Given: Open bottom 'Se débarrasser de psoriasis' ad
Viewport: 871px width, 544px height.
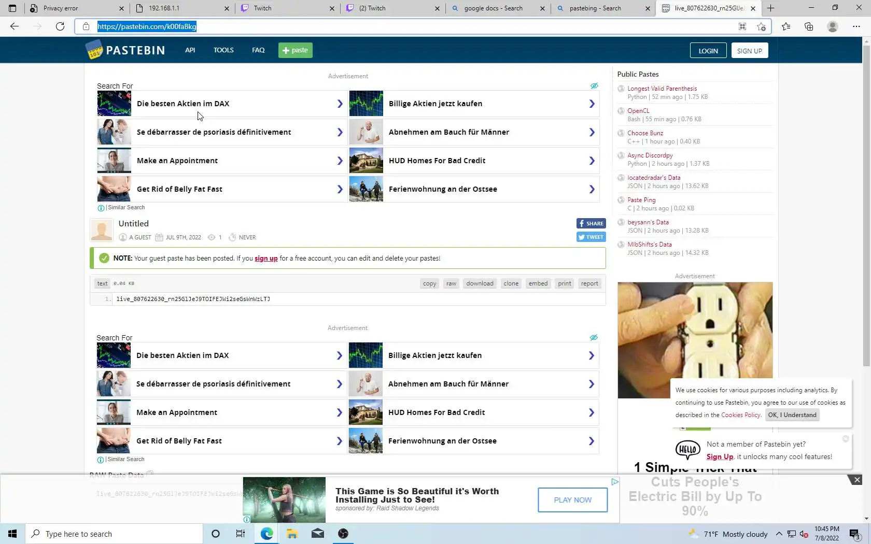Looking at the screenshot, I should tap(221, 384).
